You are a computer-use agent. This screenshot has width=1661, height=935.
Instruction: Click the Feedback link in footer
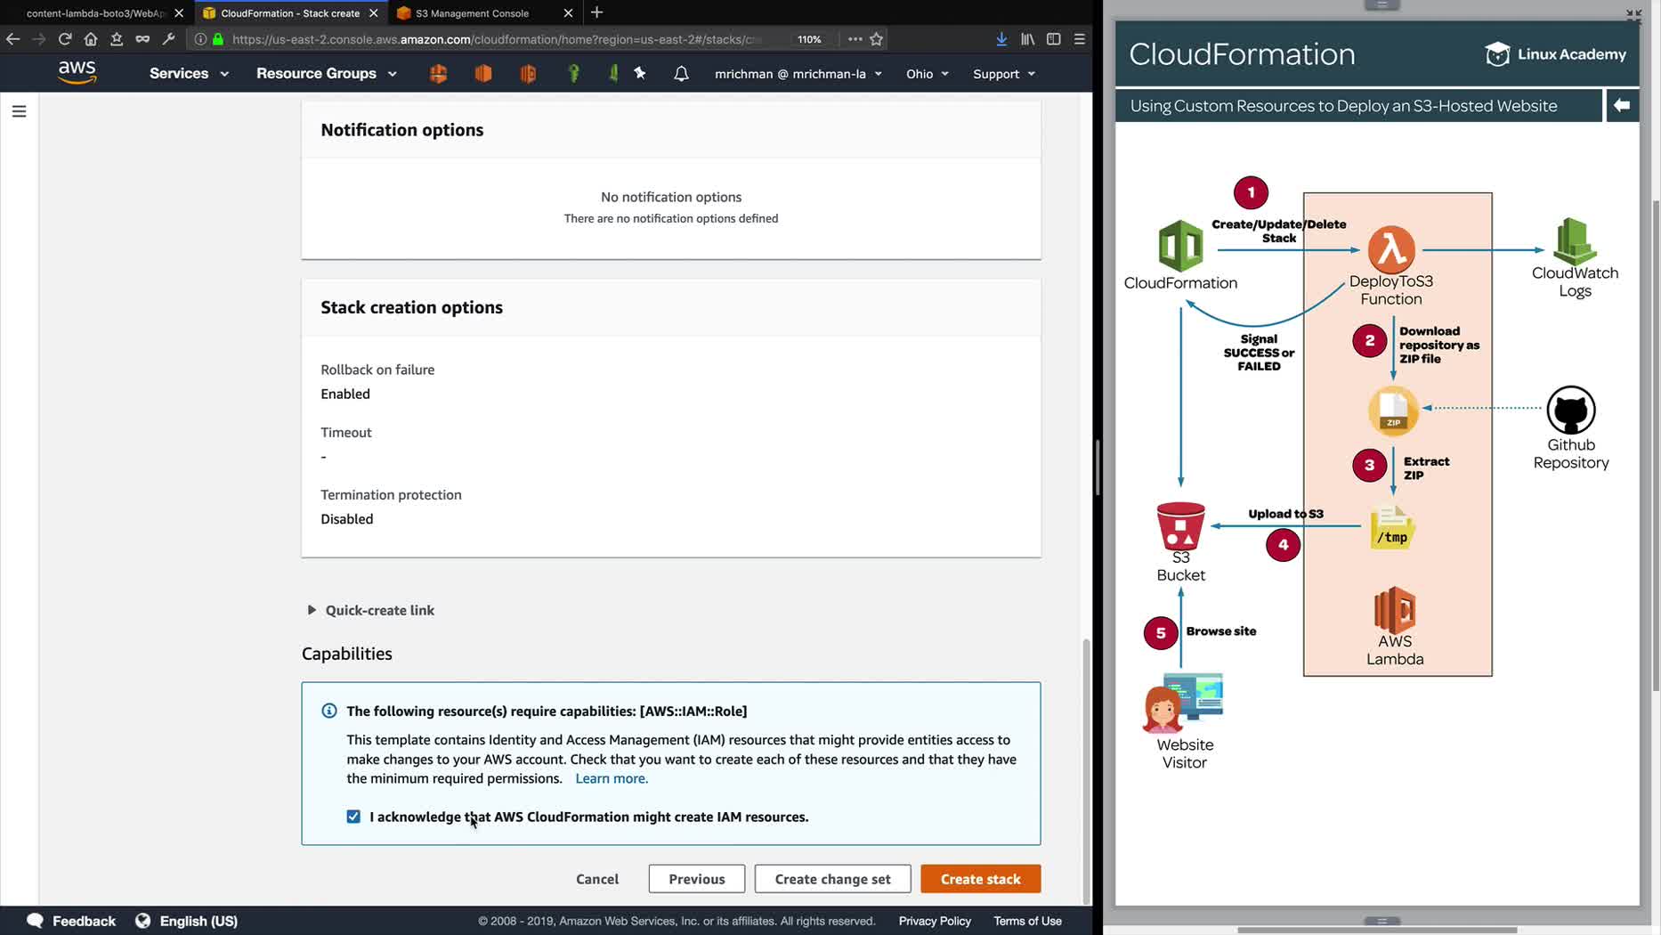(x=84, y=921)
